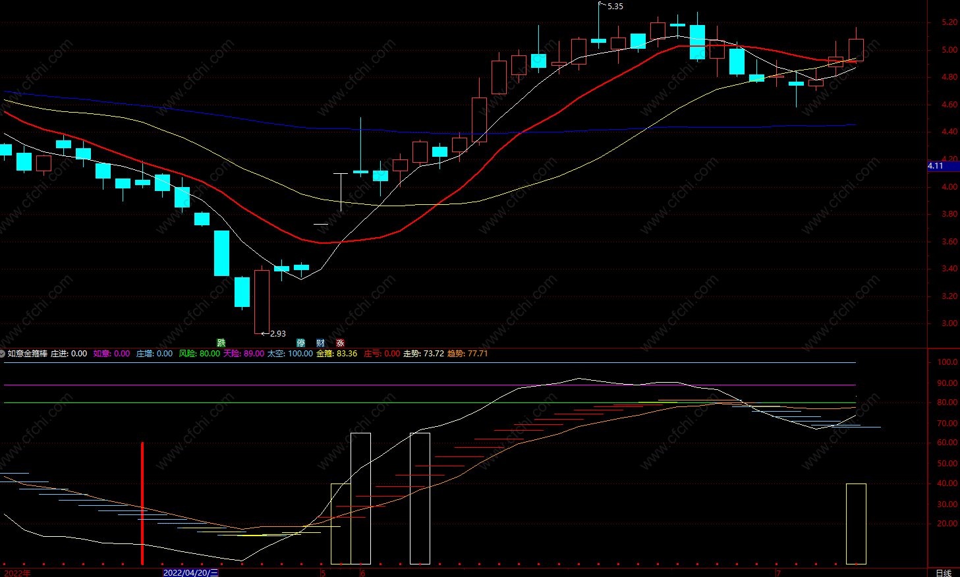Click the 20.00 indicator axis label
This screenshot has width=960, height=577.
tap(947, 524)
